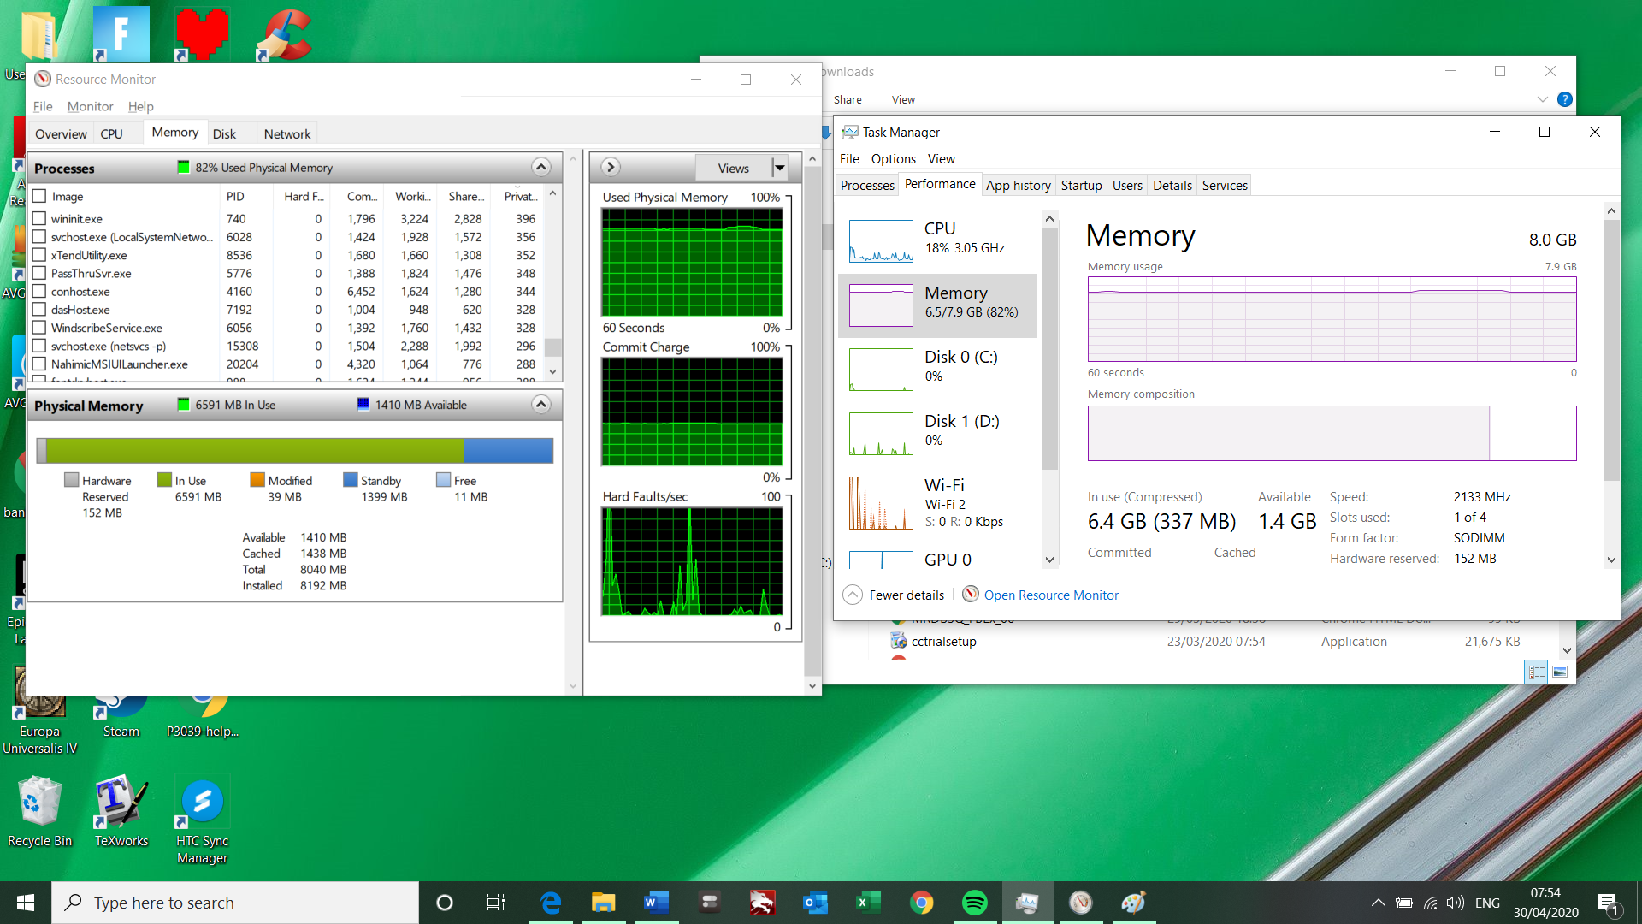Open the Monitor menu in Resource Monitor
This screenshot has width=1642, height=924.
click(90, 106)
